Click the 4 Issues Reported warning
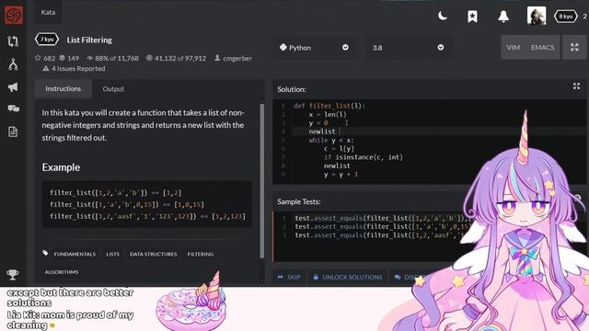The width and height of the screenshot is (589, 331). (x=74, y=68)
